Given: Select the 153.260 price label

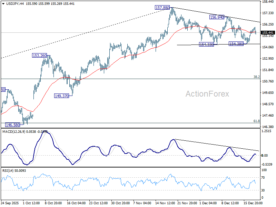Looking at the screenshot, I should (x=40, y=56).
